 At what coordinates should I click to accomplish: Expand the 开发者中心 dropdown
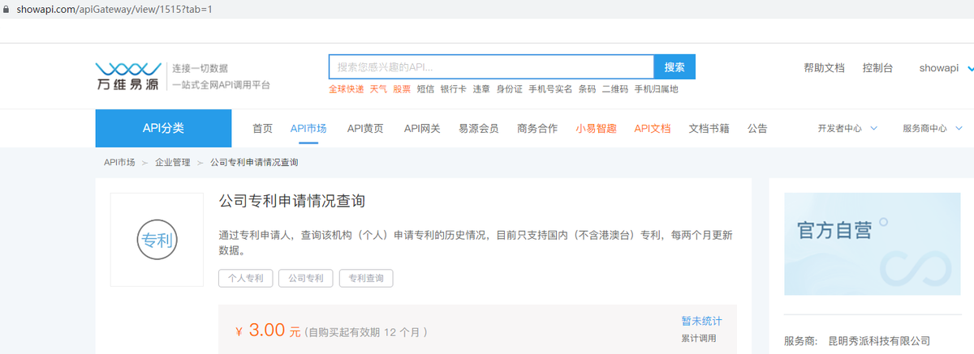[x=847, y=128]
